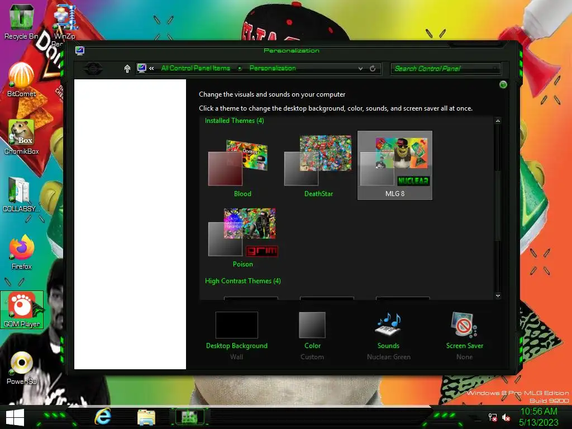Click the Color link label
Image resolution: width=572 pixels, height=429 pixels.
[312, 345]
